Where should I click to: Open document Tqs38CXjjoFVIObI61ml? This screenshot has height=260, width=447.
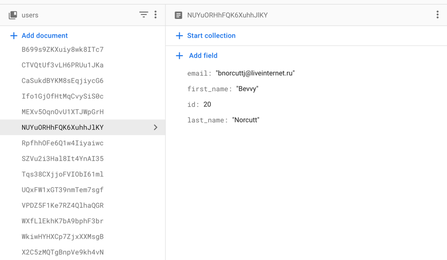point(63,174)
